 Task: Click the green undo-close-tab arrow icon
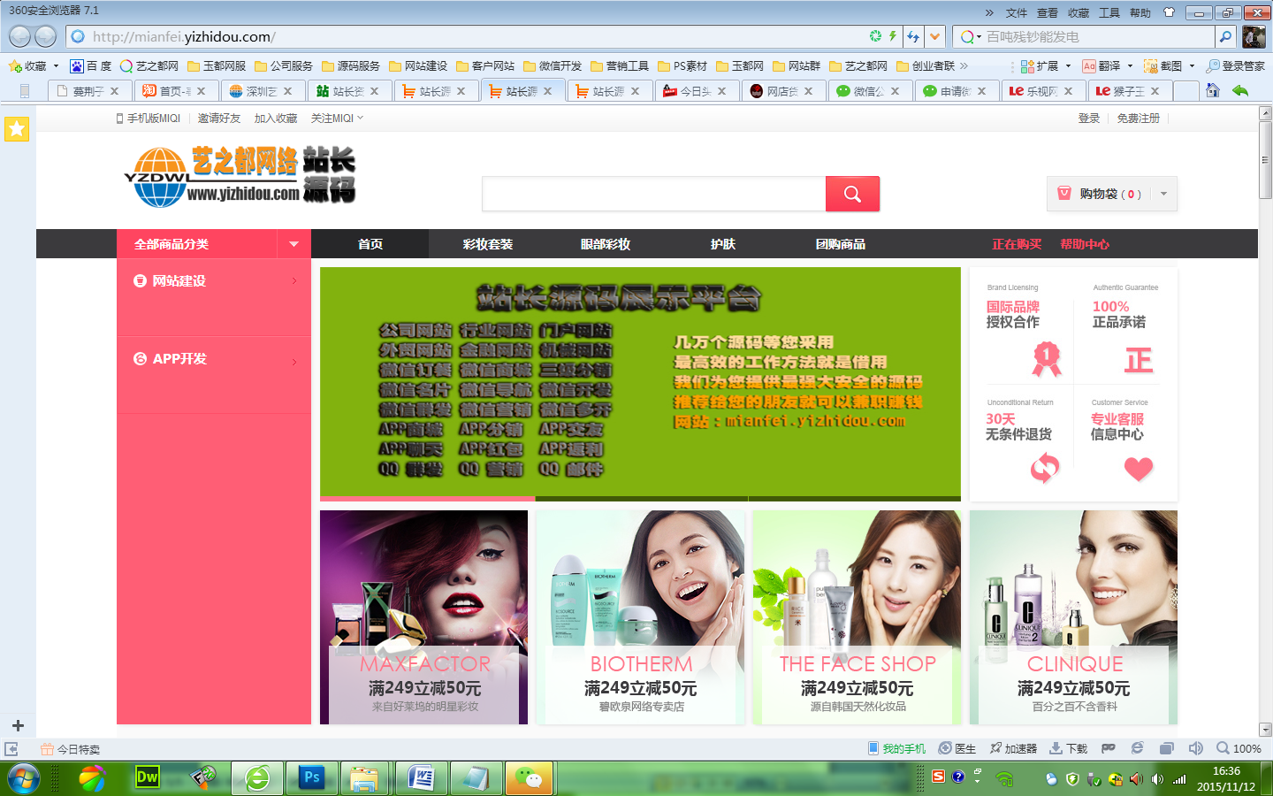click(x=1240, y=90)
